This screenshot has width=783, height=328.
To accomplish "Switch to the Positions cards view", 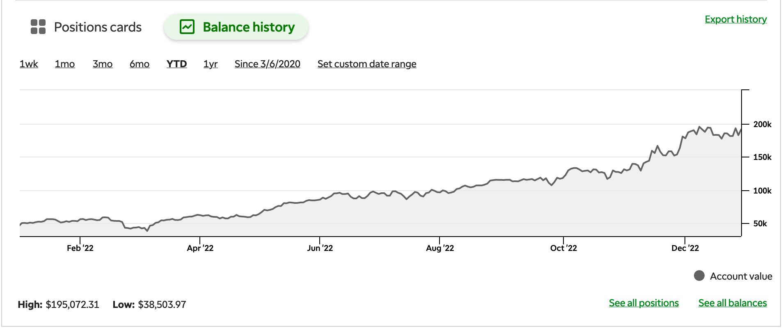I will pyautogui.click(x=97, y=27).
